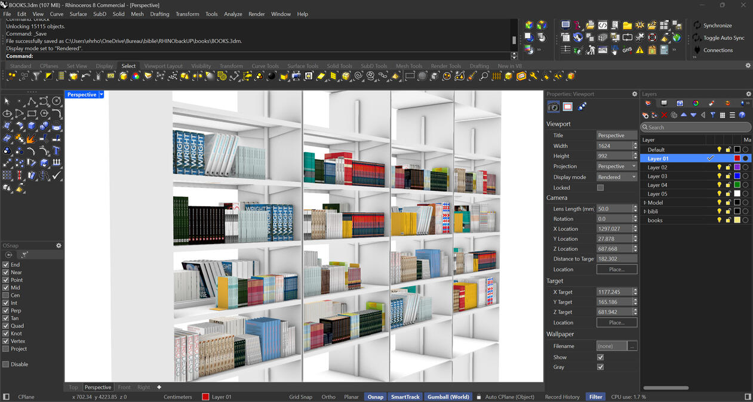Select the arrow selection tool

click(7, 101)
